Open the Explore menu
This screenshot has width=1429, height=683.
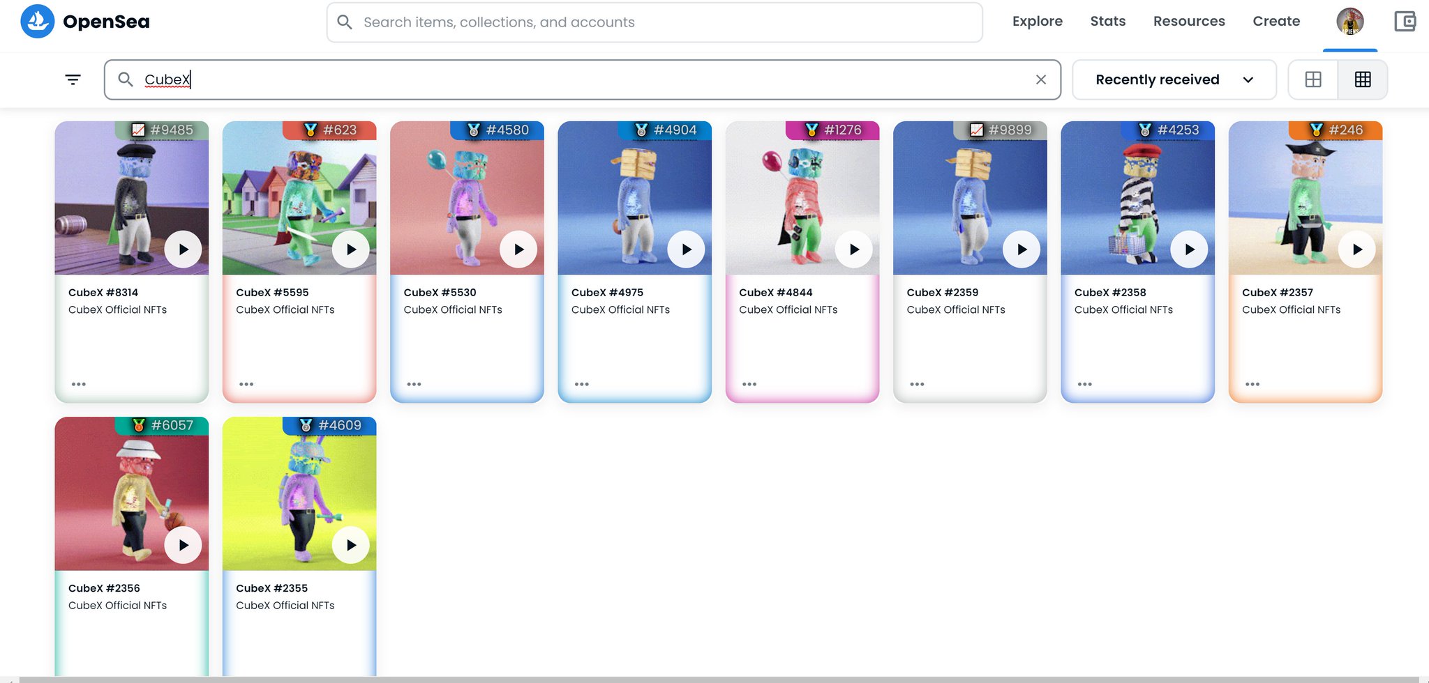[x=1038, y=21]
